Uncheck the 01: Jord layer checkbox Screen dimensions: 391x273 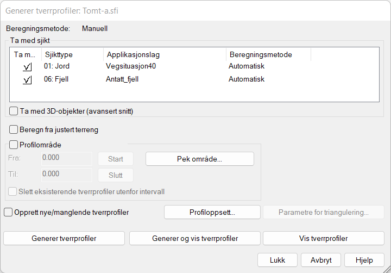27,67
